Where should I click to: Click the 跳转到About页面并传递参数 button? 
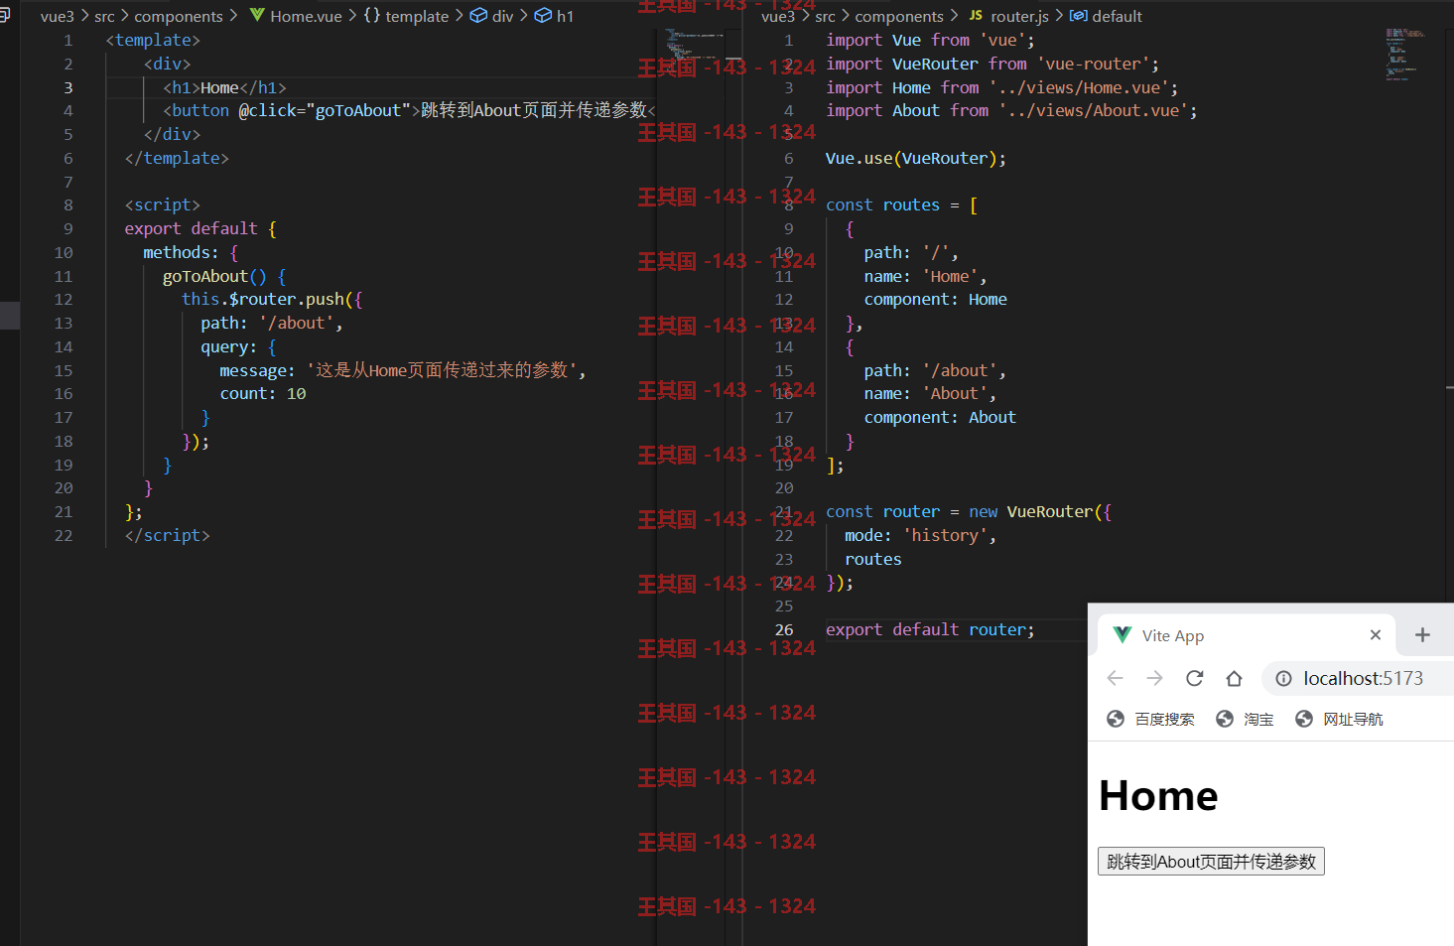1211,862
